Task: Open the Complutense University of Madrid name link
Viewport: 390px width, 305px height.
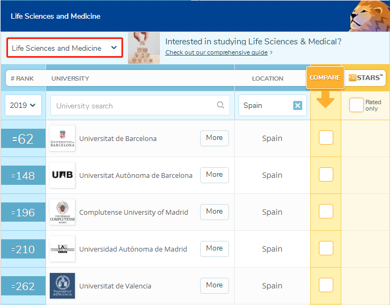Action: pos(134,213)
